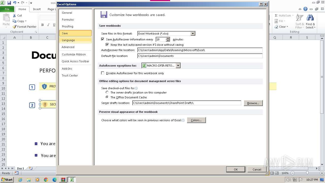This screenshot has width=325, height=183.
Task: Open Excel Help question mark icon
Action: (x=306, y=9)
